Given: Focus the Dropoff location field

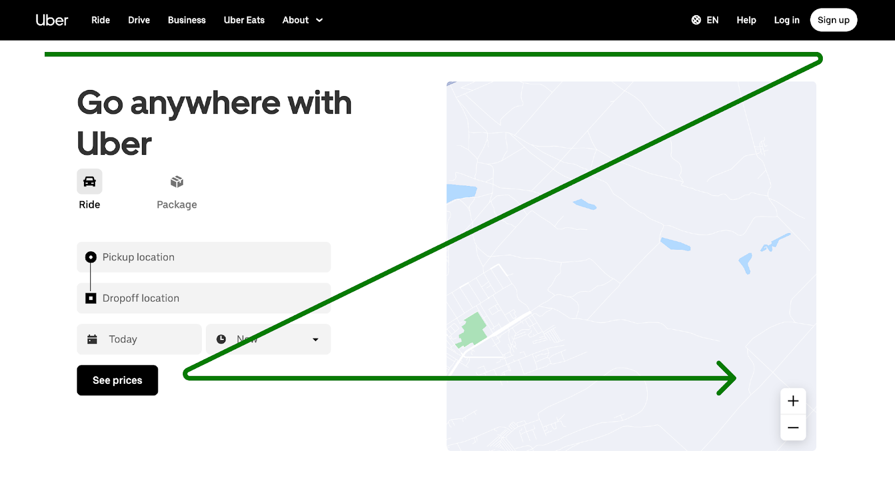Looking at the screenshot, I should point(204,298).
